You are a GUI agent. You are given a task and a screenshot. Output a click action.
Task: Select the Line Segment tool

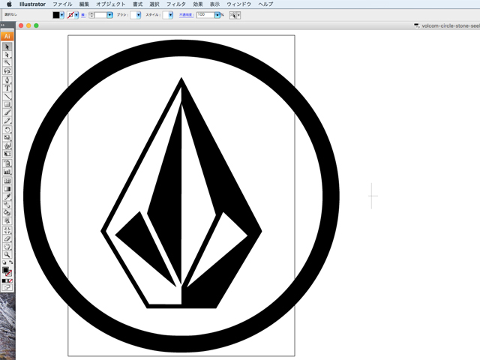click(7, 97)
